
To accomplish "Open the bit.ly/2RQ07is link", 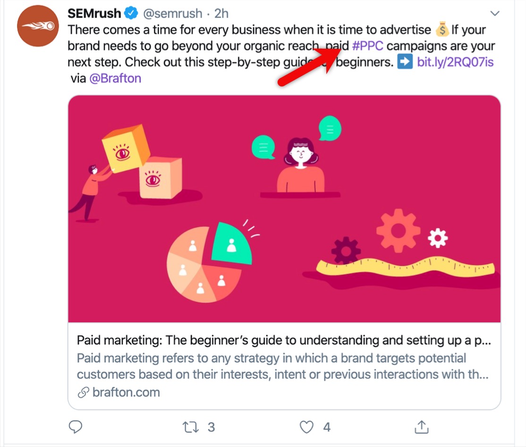I will [x=455, y=62].
